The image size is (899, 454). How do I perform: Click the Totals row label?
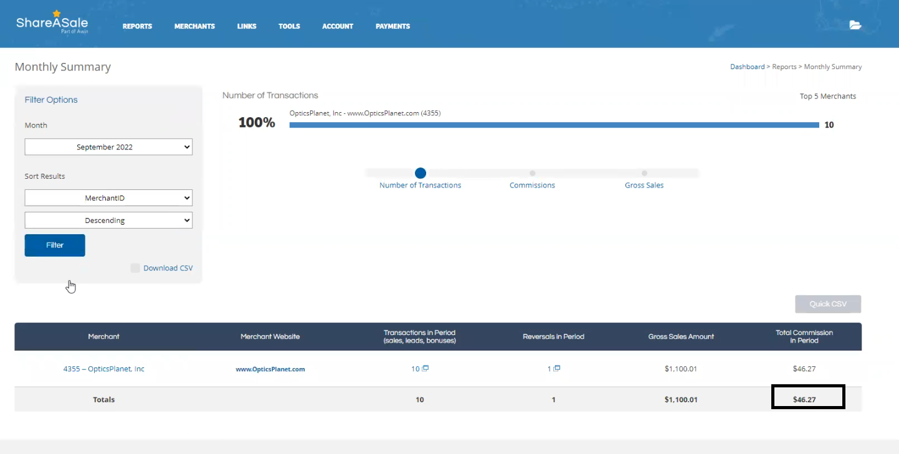click(x=104, y=400)
